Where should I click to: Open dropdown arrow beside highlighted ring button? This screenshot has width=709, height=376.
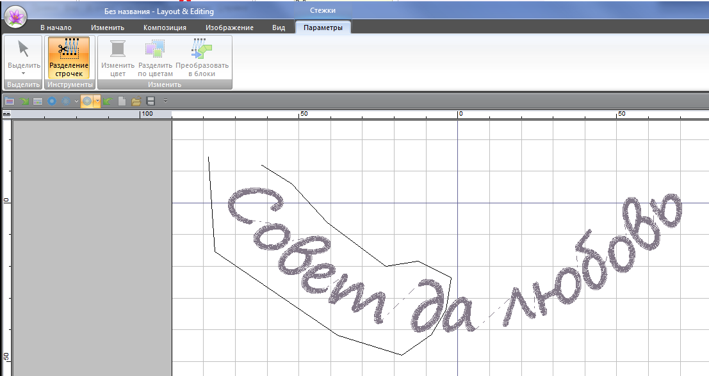[x=97, y=101]
